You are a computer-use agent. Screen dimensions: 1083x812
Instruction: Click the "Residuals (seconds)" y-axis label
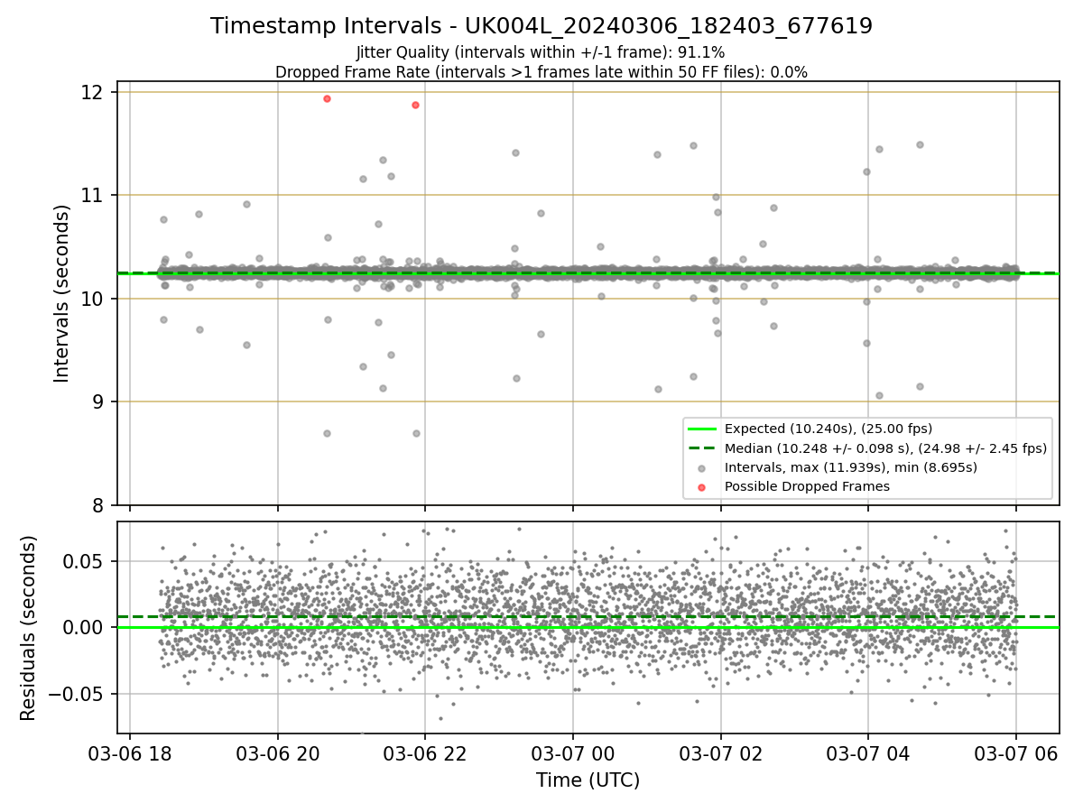point(29,628)
